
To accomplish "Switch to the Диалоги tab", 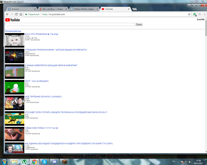I will [21, 9].
